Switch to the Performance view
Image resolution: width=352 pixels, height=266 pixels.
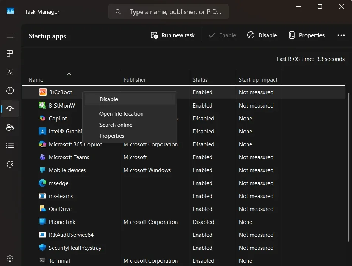pos(10,72)
